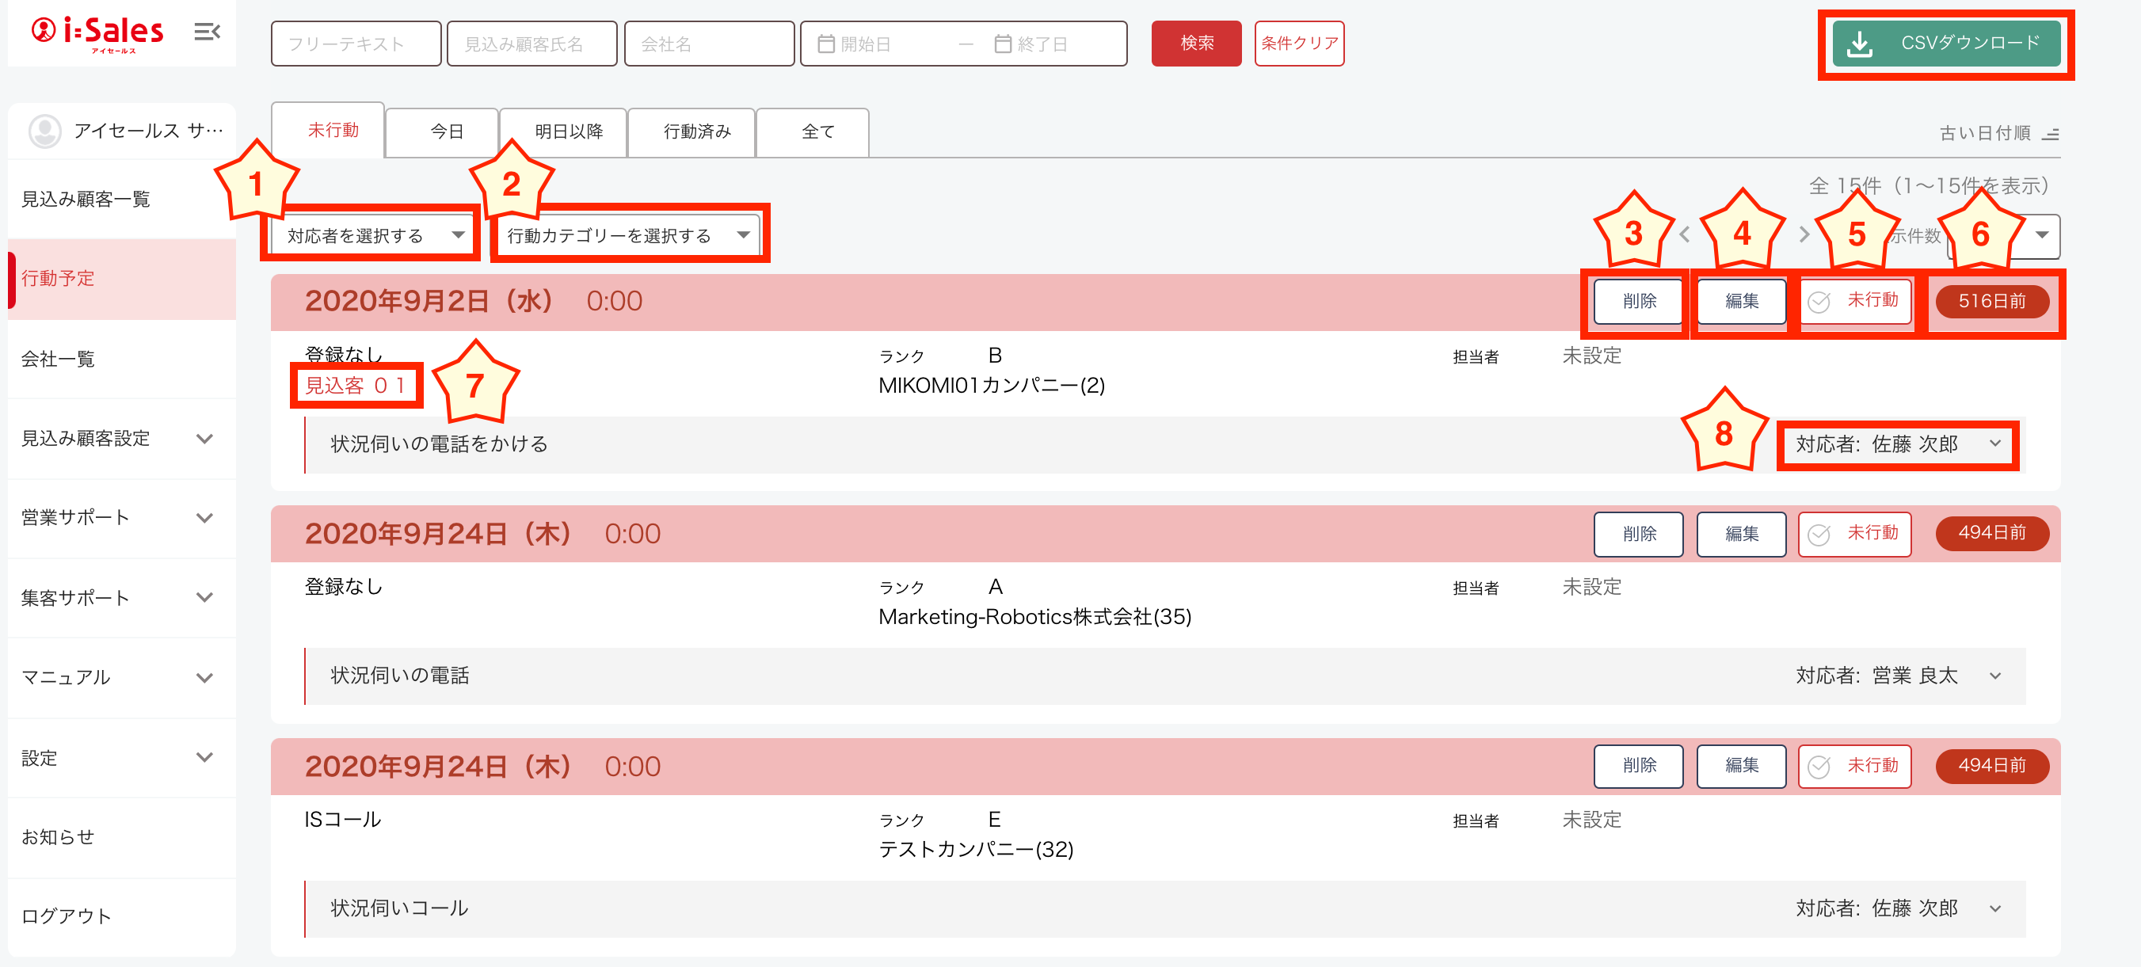
Task: Toggle 未行動 status for September 2 entry
Action: pos(1854,301)
